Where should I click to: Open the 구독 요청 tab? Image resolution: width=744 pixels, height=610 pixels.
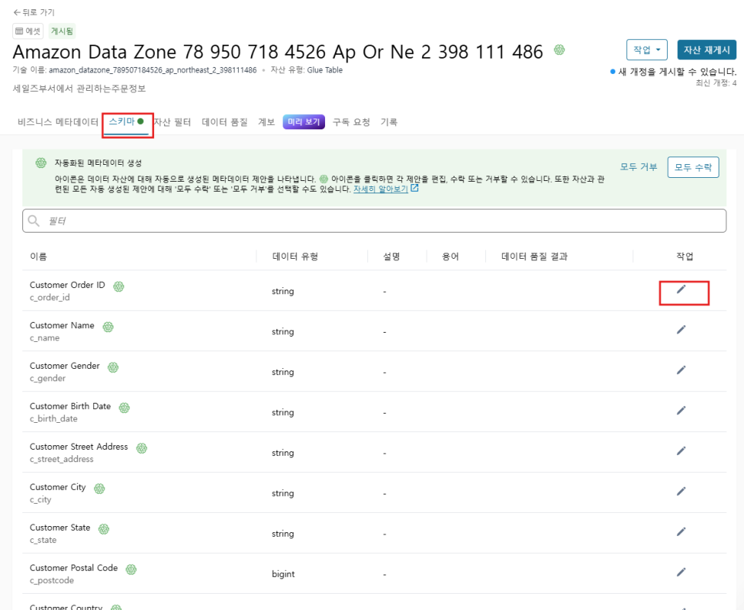pyautogui.click(x=351, y=122)
